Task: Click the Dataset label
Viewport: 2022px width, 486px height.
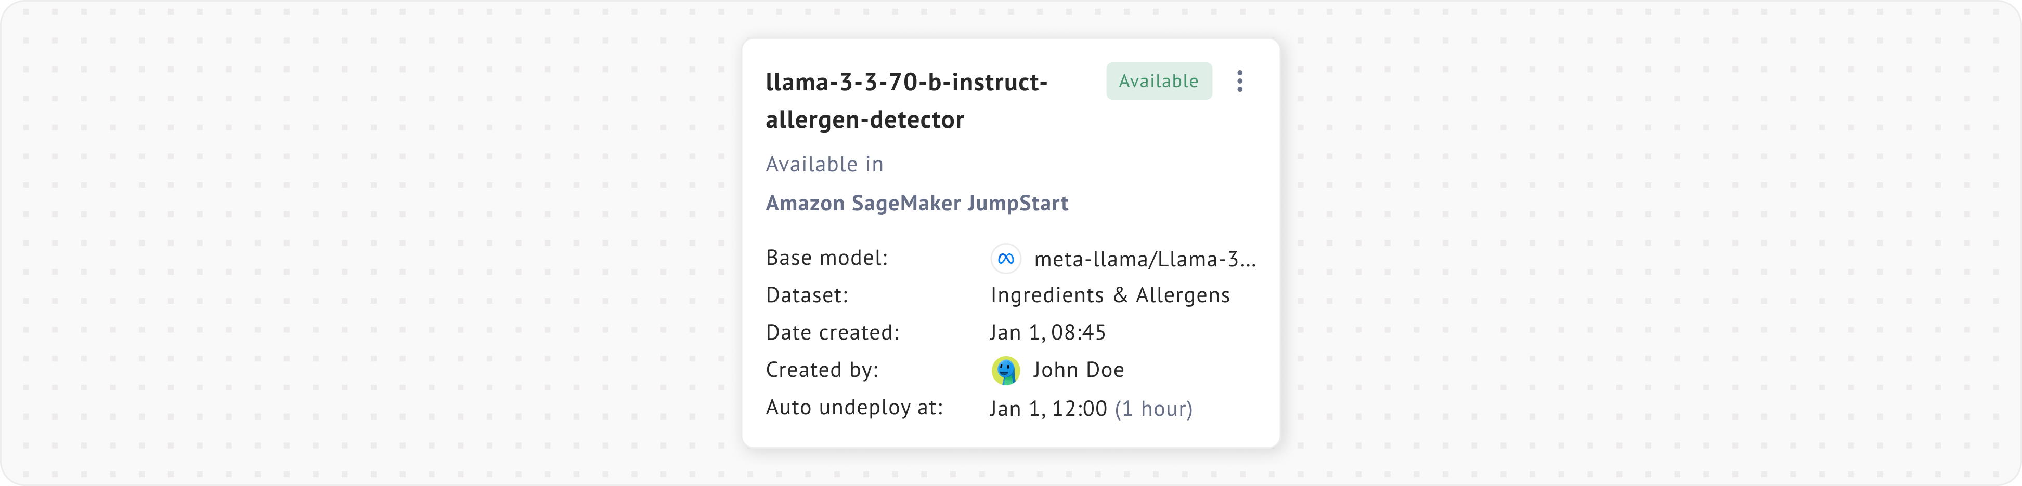Action: (807, 295)
